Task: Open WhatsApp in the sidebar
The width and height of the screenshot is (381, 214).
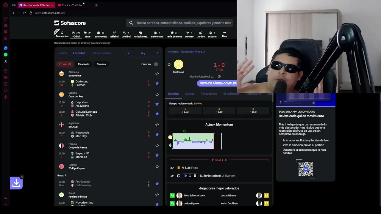Action: [x=5, y=54]
